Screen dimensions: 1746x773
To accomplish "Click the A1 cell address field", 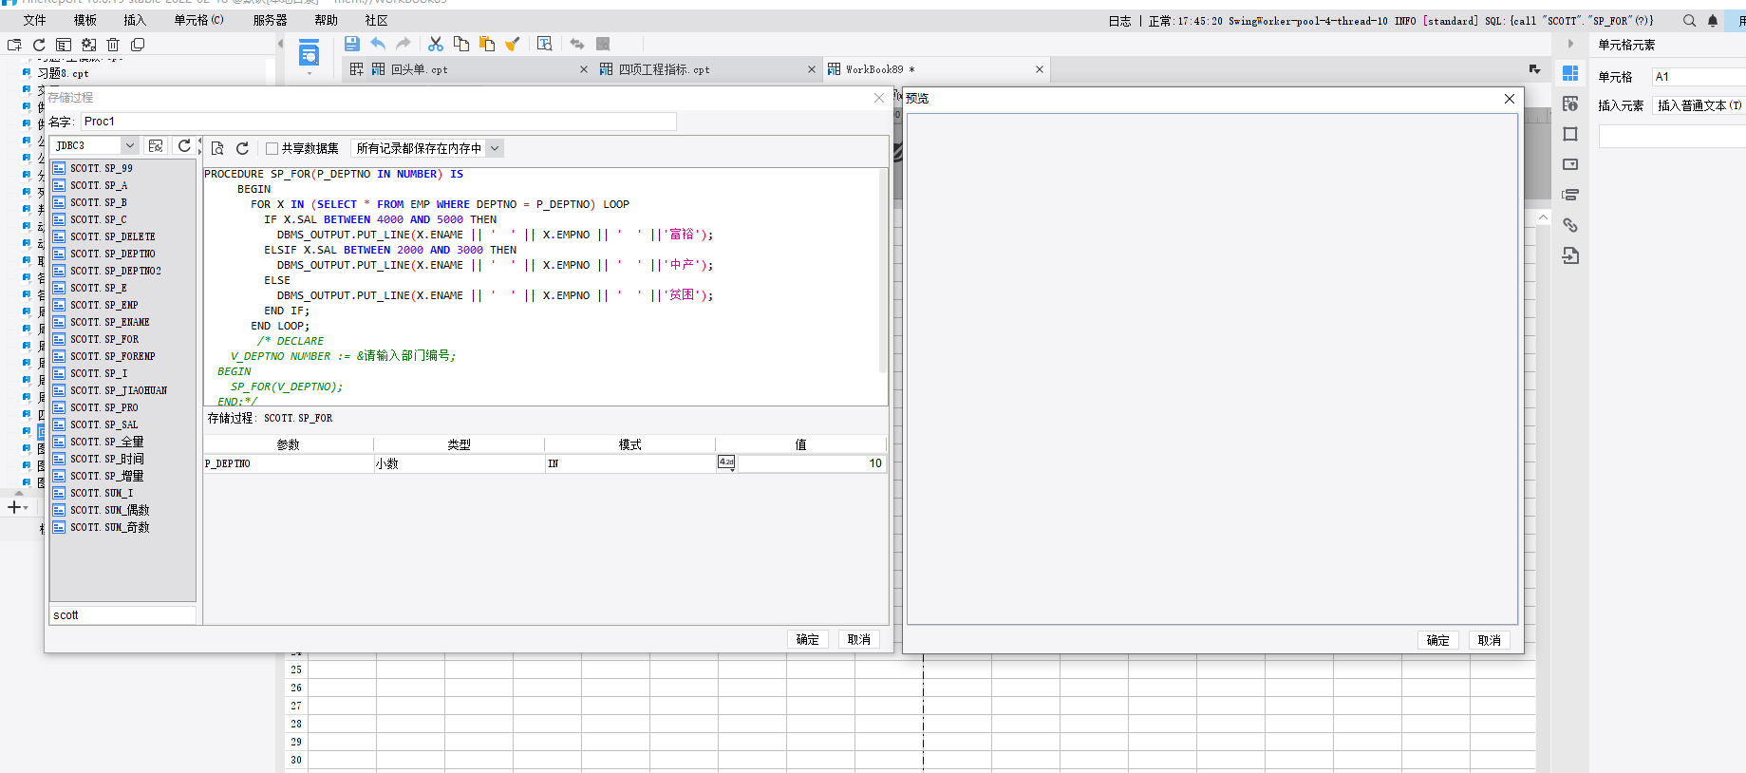I will [1699, 77].
